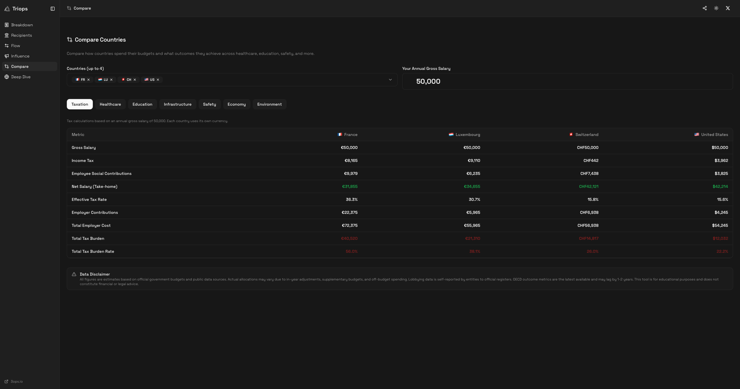Click the Triops logo icon
Screen dimensions: 740x389
(x=7, y=9)
